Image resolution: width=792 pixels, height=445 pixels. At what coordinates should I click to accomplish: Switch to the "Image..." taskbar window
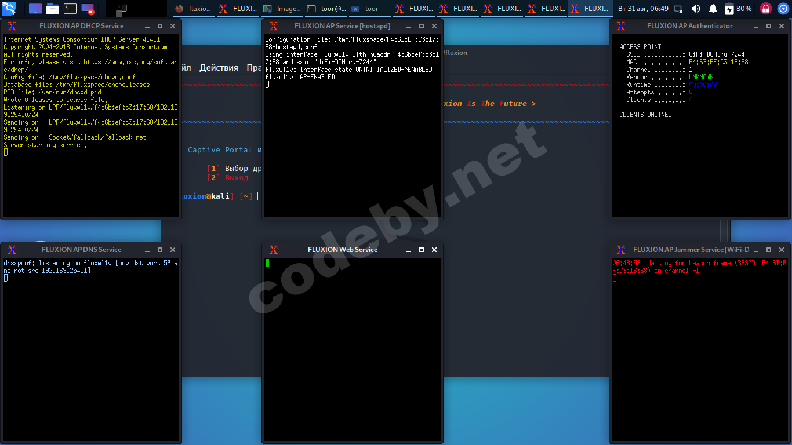tap(282, 9)
